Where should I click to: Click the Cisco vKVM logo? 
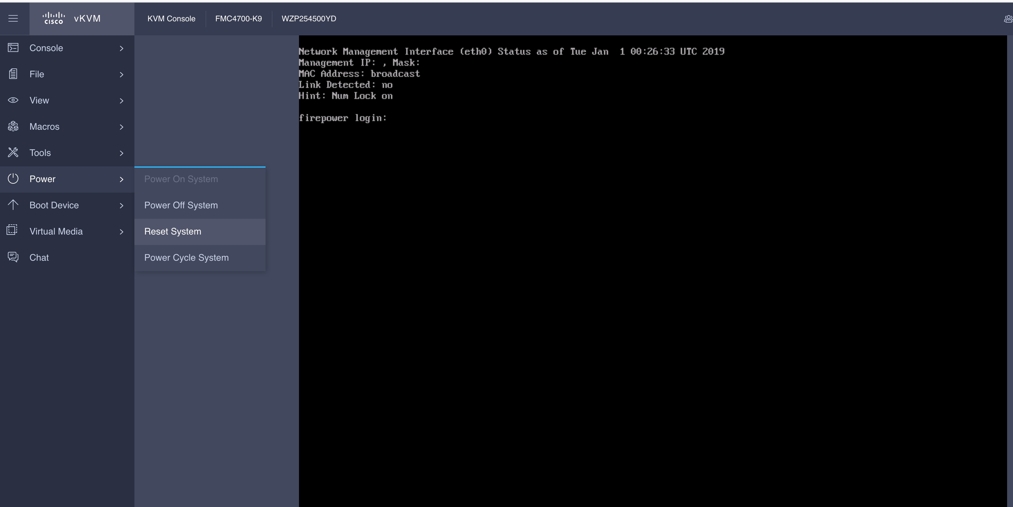click(71, 18)
